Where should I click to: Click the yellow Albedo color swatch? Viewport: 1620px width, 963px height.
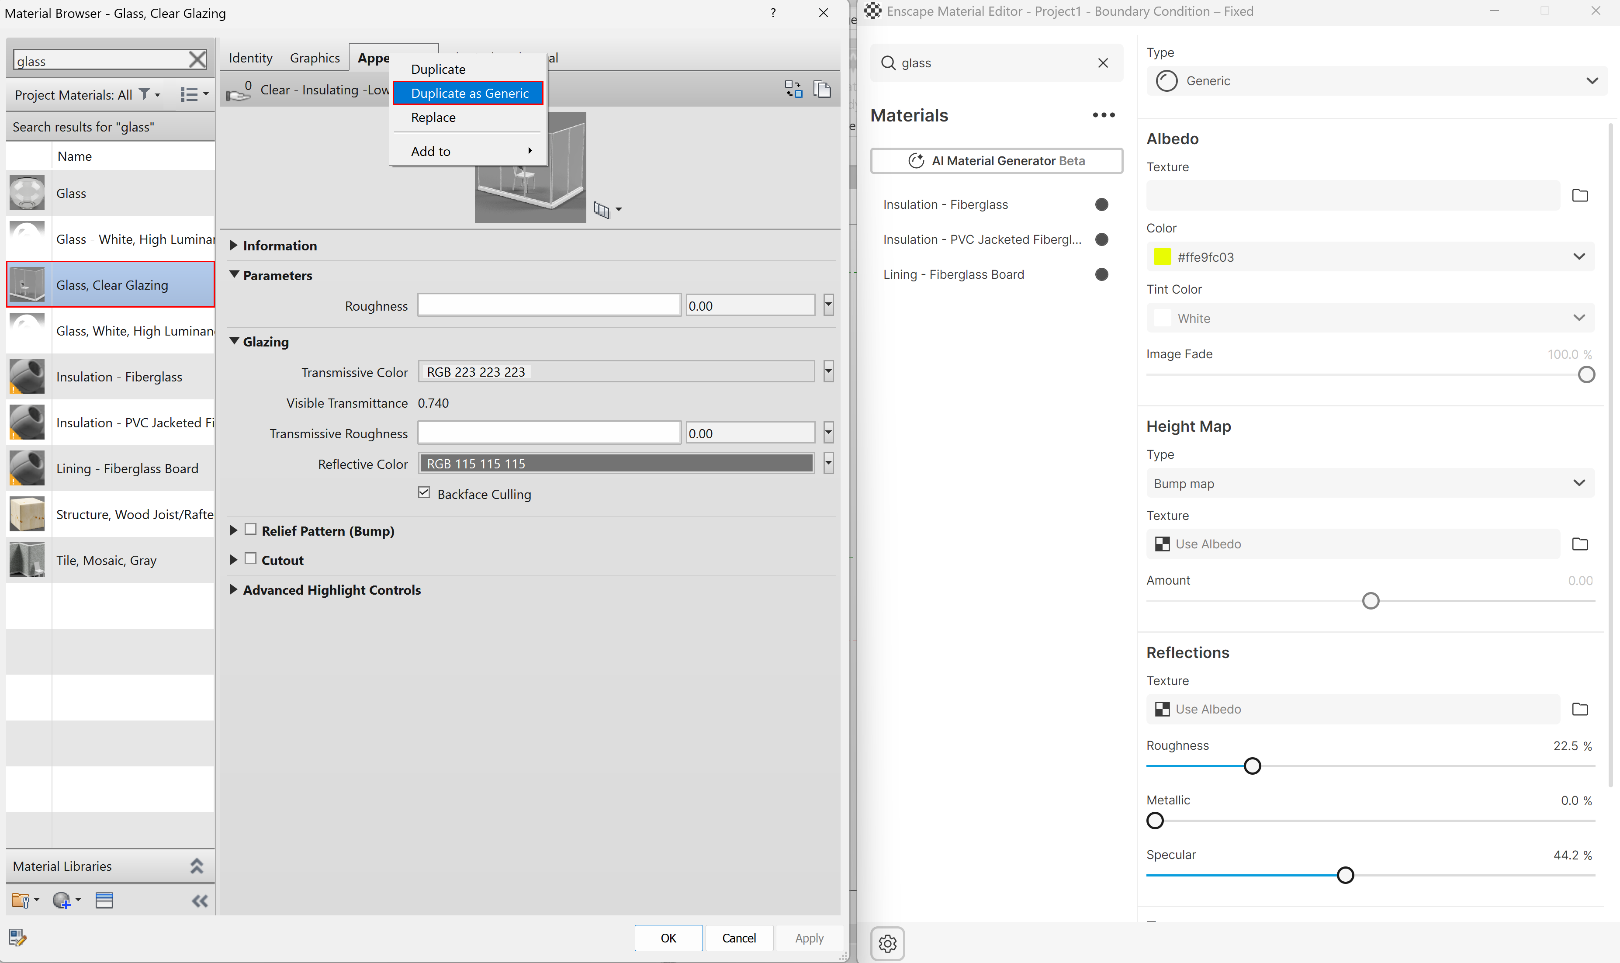(1162, 256)
